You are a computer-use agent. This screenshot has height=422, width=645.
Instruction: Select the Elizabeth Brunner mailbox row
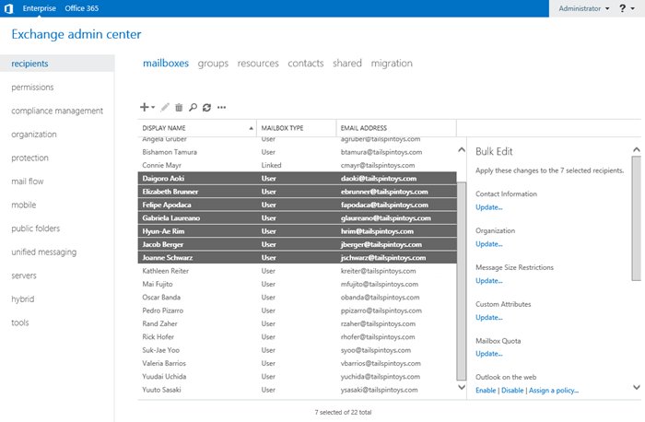tap(297, 192)
